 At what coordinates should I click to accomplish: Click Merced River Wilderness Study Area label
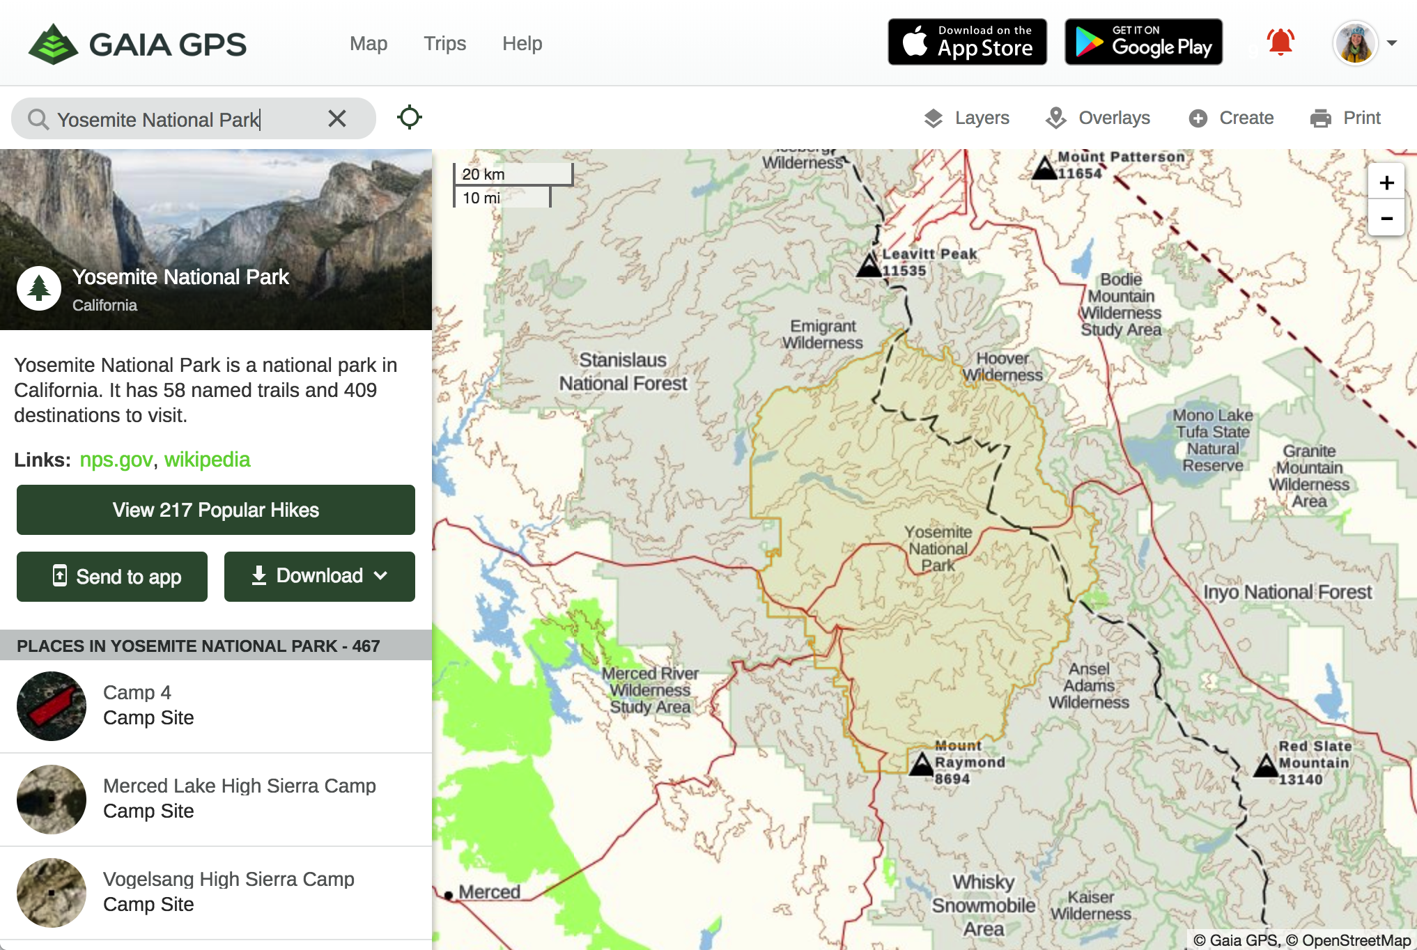[x=650, y=690]
